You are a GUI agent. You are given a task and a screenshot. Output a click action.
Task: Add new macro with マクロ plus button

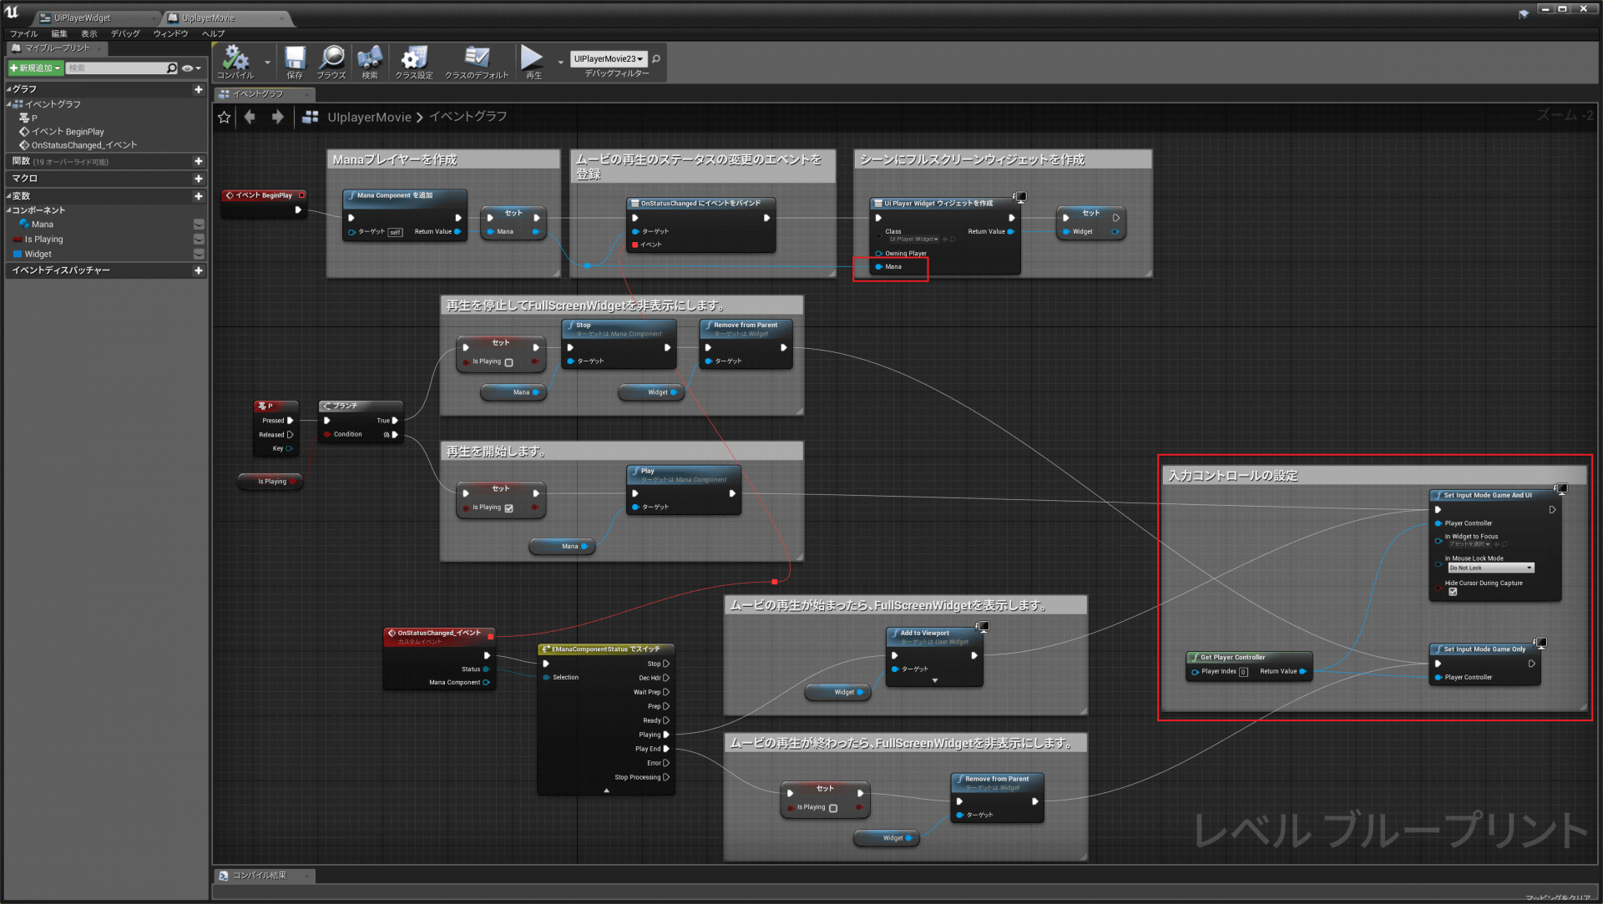199,179
